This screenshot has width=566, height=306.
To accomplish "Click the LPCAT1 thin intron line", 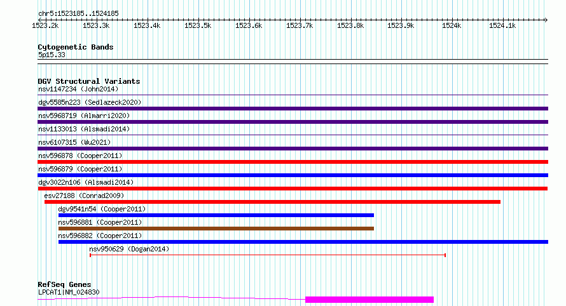I will point(172,298).
